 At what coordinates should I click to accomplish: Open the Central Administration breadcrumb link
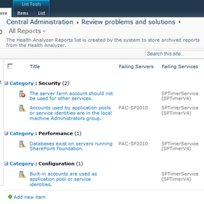pyautogui.click(x=40, y=22)
